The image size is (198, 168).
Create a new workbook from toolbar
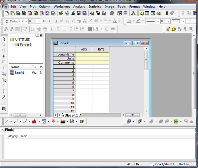(x=18, y=13)
